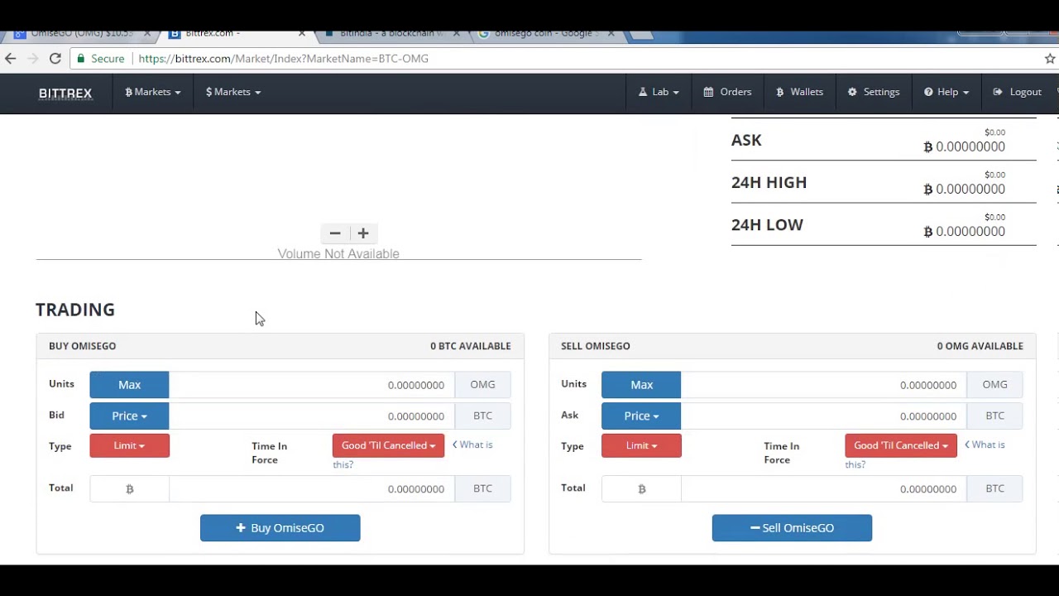Click the buy Units OMG input field

(x=312, y=385)
